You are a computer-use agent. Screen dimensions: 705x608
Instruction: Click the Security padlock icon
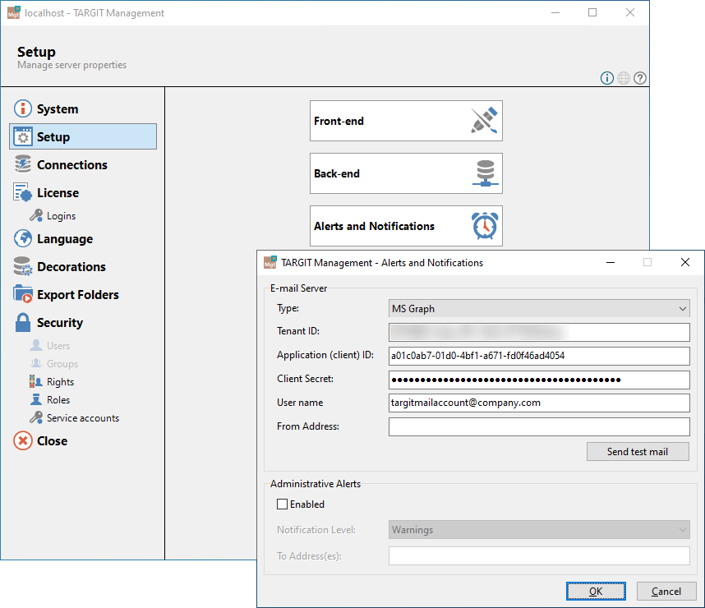22,322
